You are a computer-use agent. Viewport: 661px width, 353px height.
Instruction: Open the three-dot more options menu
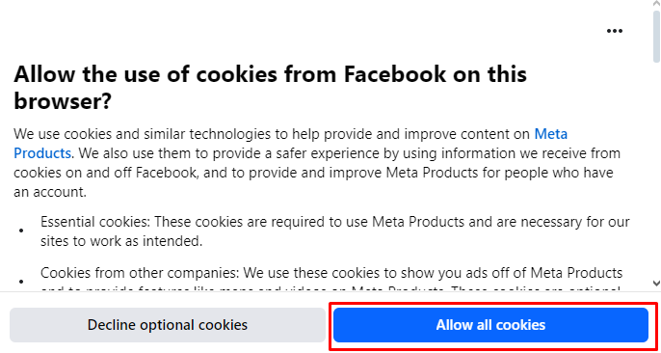[x=614, y=31]
